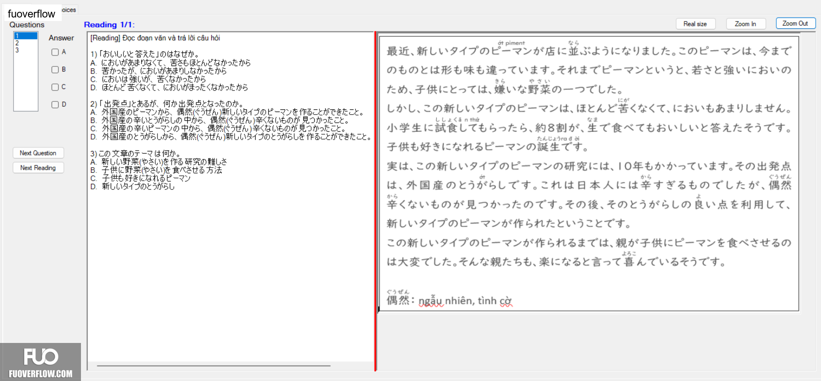Click the vocabulary note 'ngẫu nhiên, tình cờ'
Viewport: 821px width, 381px height.
[465, 301]
